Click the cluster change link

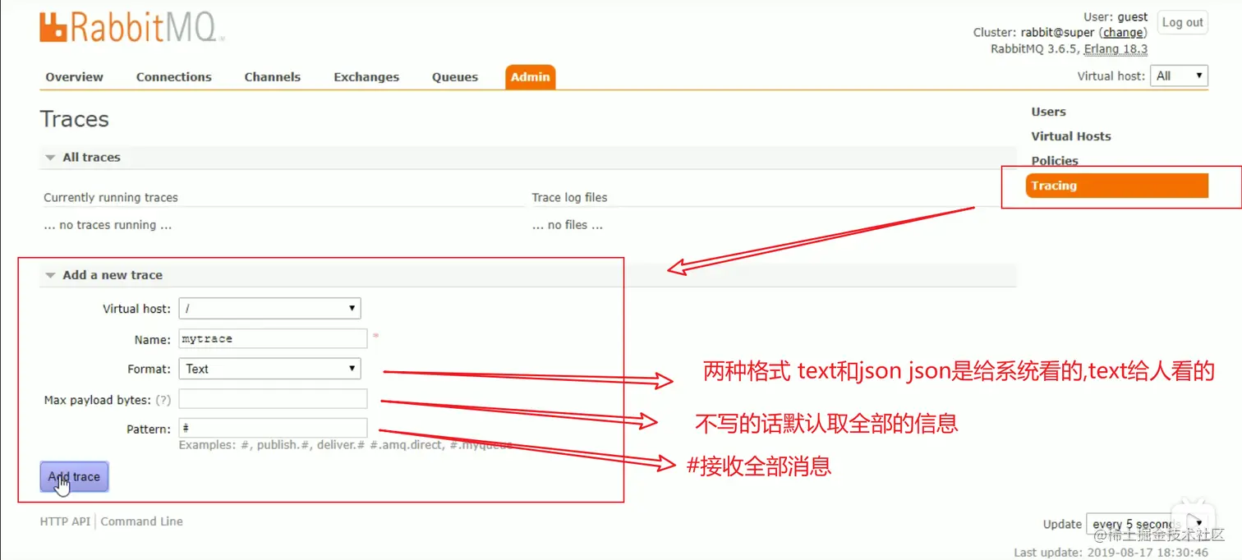point(1122,32)
